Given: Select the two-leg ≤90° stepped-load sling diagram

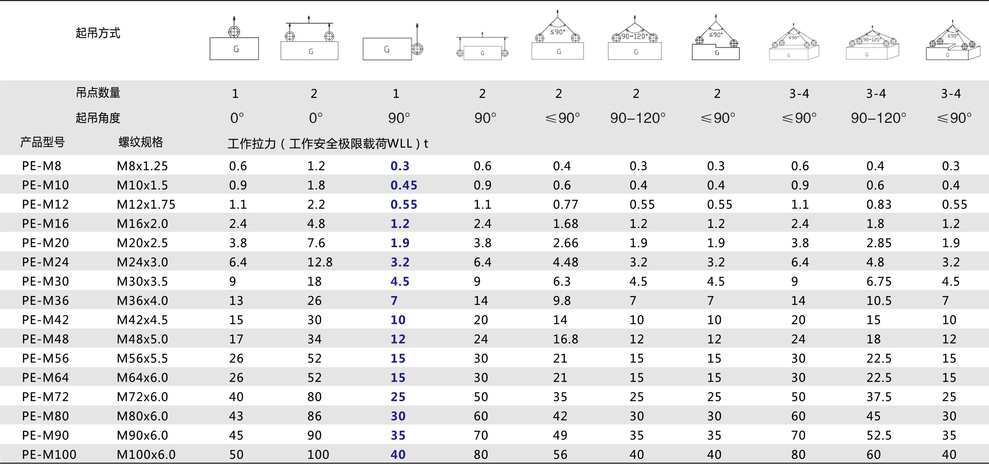Looking at the screenshot, I should 716,40.
